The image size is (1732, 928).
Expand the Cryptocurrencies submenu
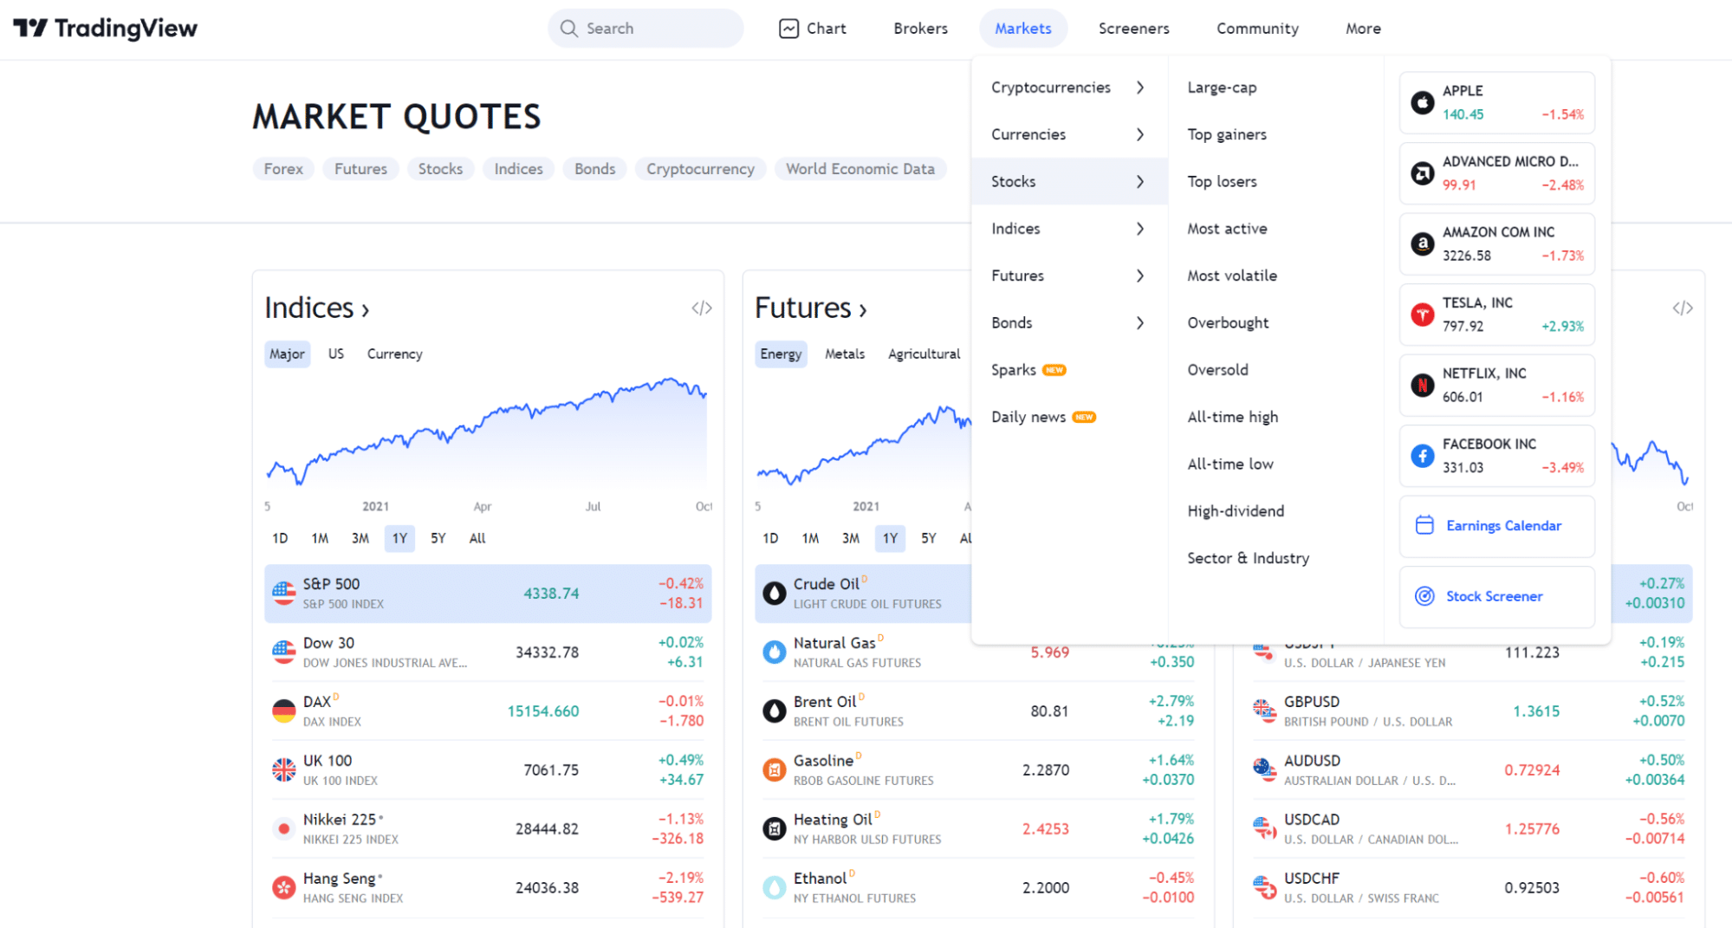pos(1069,88)
